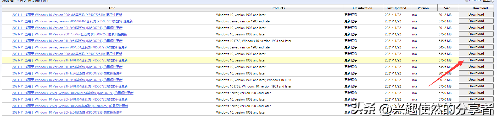Go to the Next results page link
Viewport: 497px width, 119px height.
486,1
